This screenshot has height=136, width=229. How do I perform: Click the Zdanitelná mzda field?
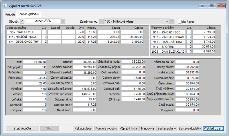point(133,62)
